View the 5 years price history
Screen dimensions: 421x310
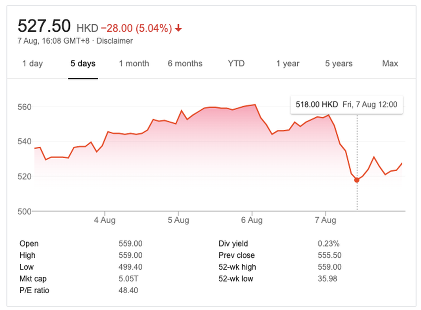338,63
